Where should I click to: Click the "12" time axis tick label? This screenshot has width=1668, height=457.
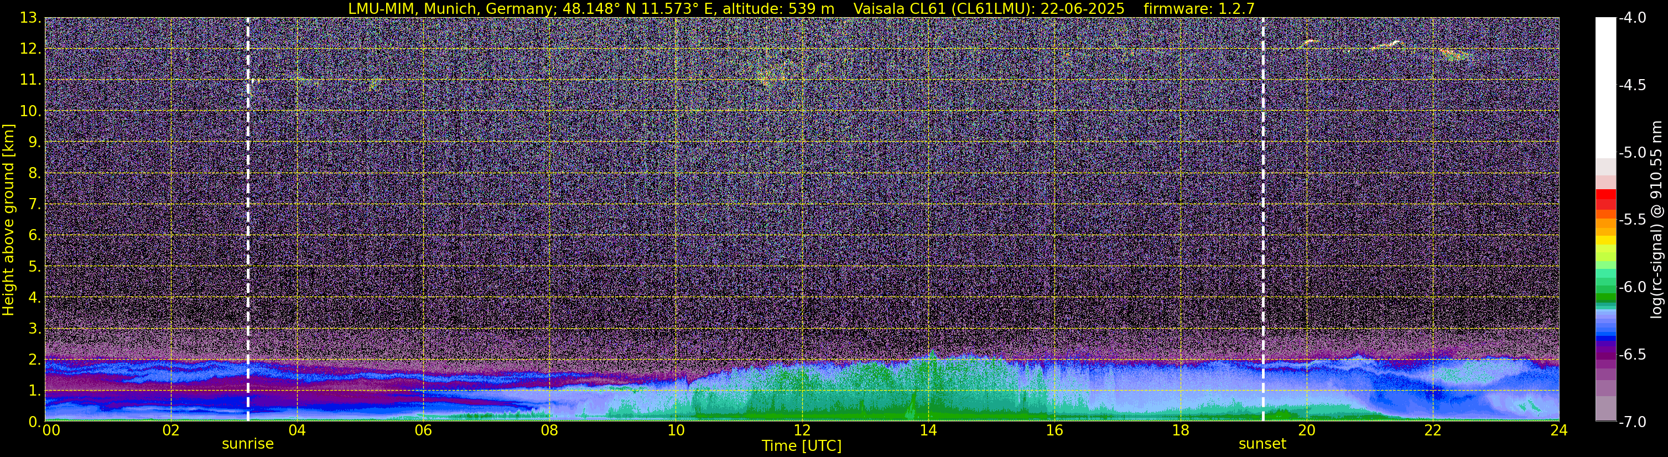click(x=802, y=430)
